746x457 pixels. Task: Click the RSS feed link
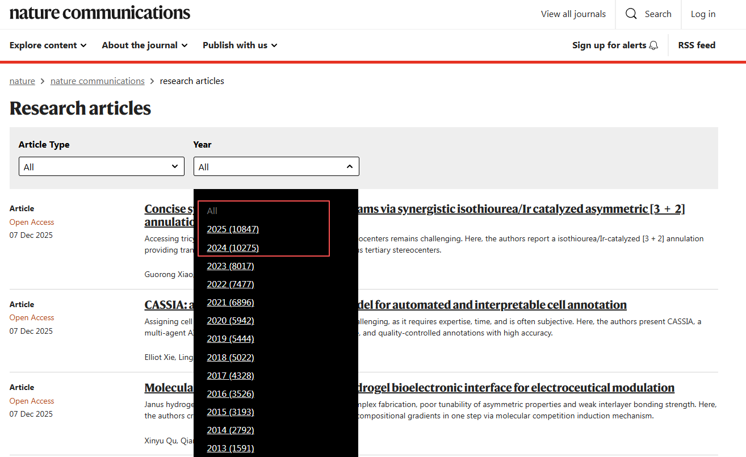pos(697,45)
